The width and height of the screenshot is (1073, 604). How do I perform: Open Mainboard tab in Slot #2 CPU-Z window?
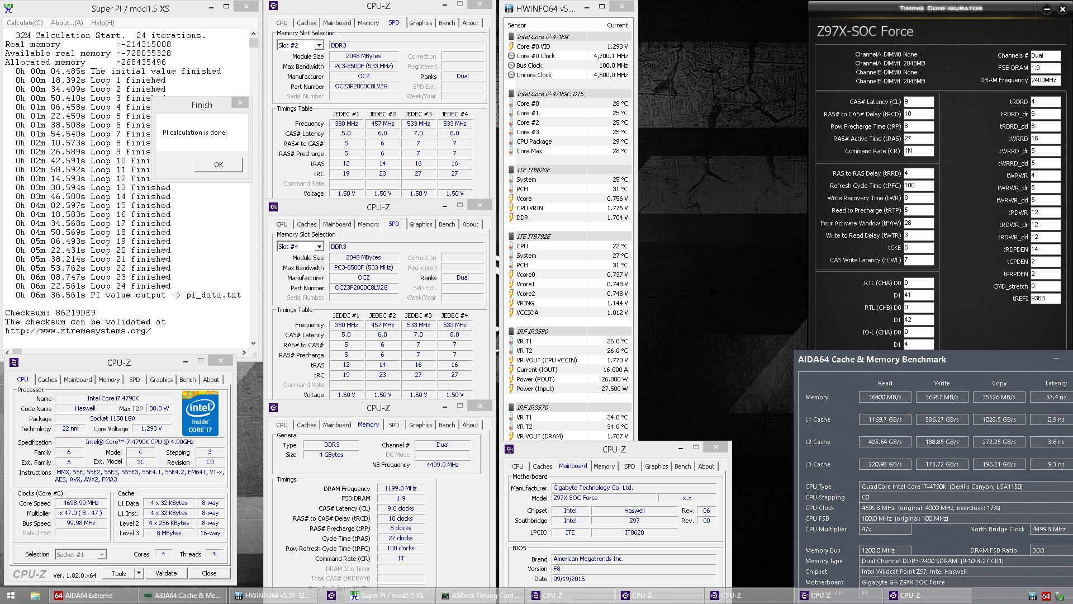337,23
